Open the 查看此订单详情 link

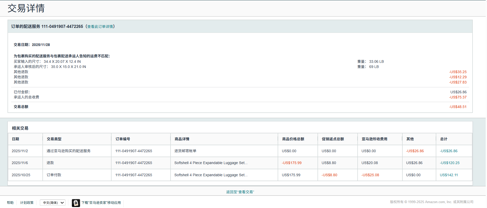coord(100,27)
